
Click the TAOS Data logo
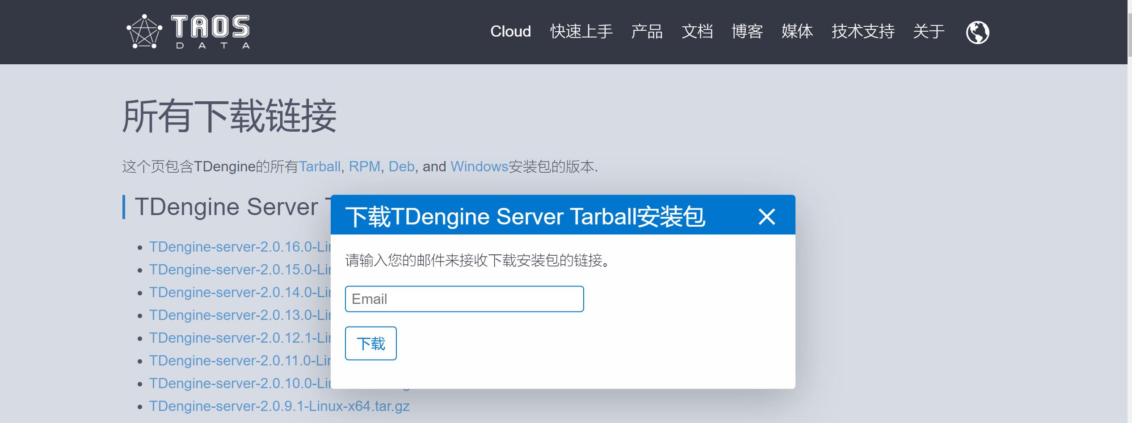188,32
